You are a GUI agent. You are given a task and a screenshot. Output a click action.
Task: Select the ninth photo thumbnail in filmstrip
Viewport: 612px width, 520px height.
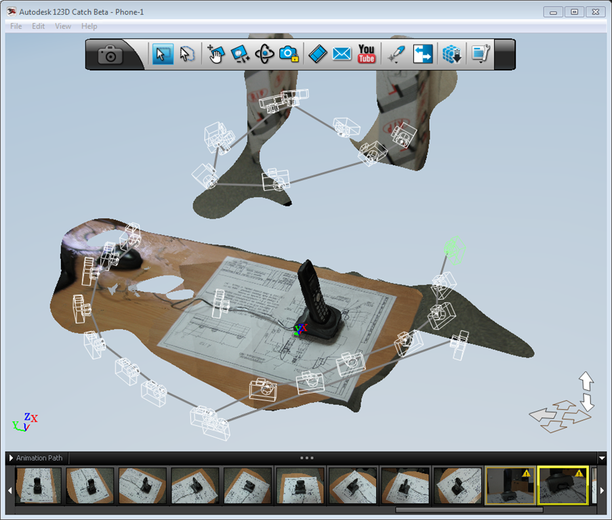click(x=457, y=485)
